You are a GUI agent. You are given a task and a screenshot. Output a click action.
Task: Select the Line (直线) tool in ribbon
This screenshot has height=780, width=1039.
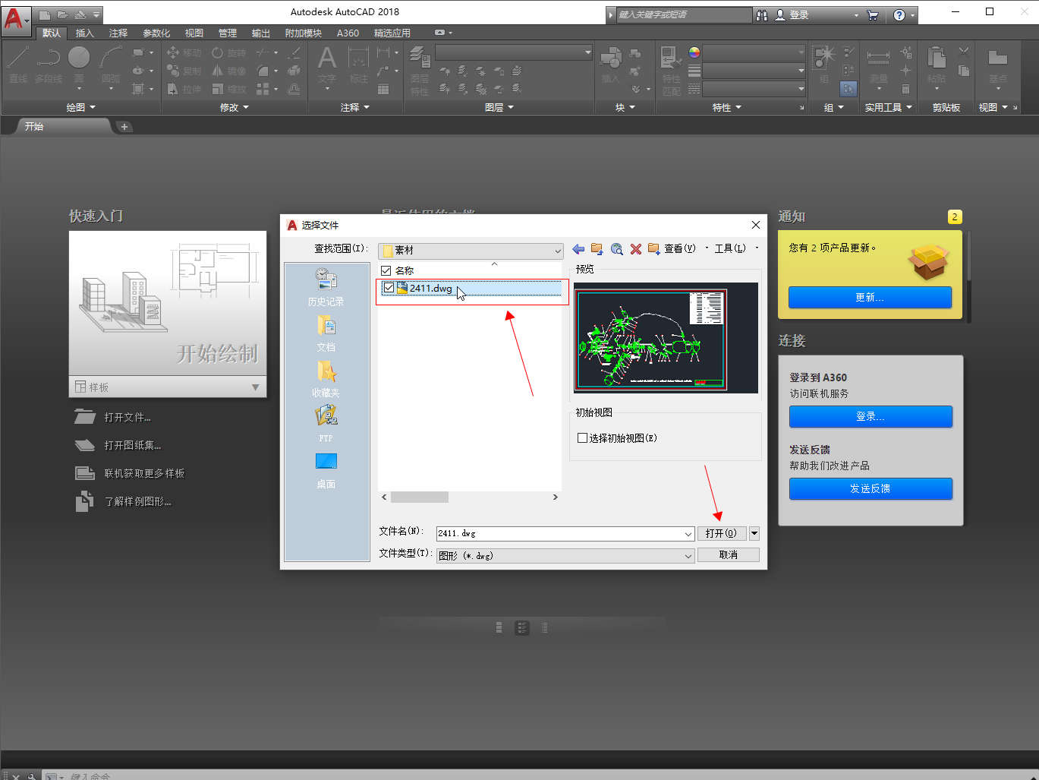pos(18,65)
